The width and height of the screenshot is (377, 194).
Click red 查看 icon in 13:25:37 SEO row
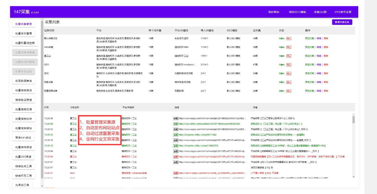[x=175, y=173]
